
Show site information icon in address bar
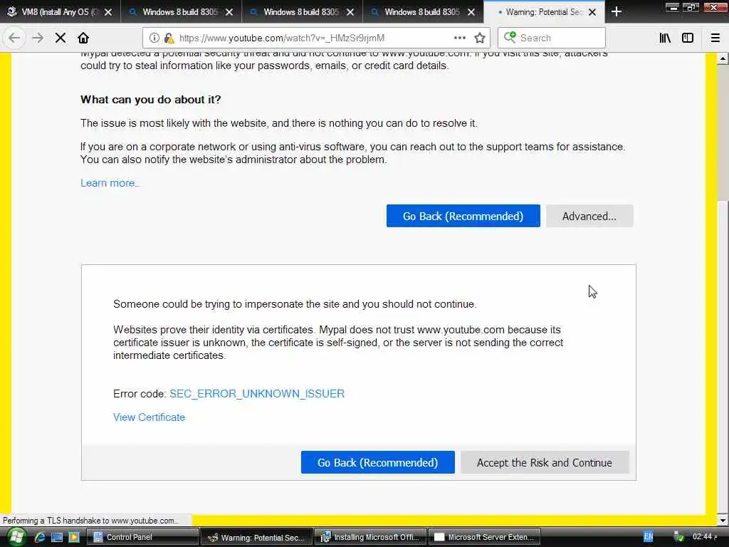click(x=154, y=38)
